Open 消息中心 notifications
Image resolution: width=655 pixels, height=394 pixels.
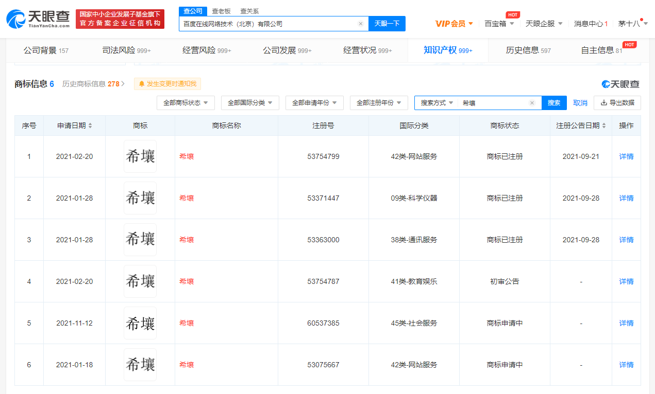tap(591, 24)
